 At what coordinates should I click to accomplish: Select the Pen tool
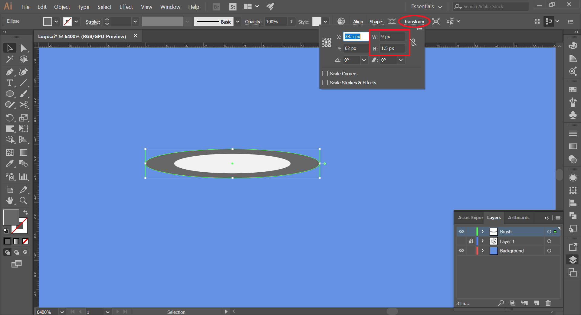click(x=10, y=72)
